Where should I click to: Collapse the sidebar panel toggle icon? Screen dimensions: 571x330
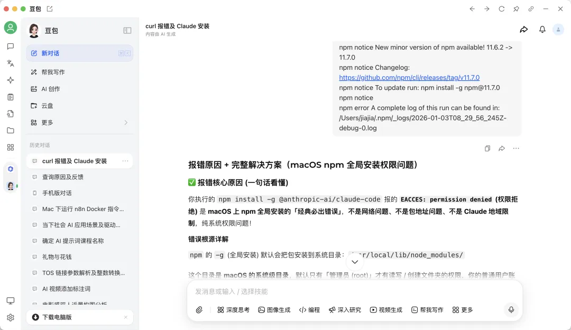click(x=127, y=31)
